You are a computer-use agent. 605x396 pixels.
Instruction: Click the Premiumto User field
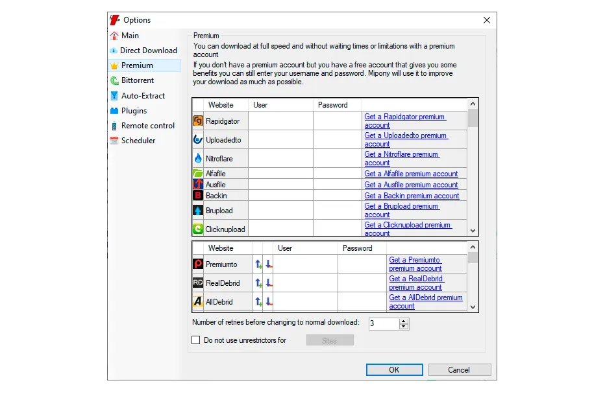click(x=306, y=264)
